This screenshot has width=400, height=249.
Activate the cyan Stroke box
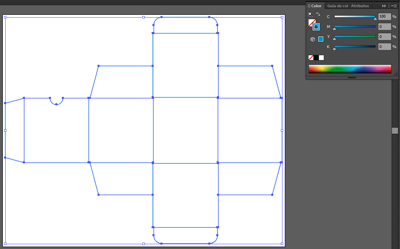pyautogui.click(x=316, y=27)
